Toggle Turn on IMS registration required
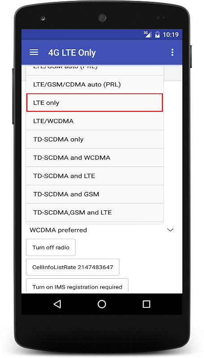This screenshot has width=204, height=358. point(77,286)
